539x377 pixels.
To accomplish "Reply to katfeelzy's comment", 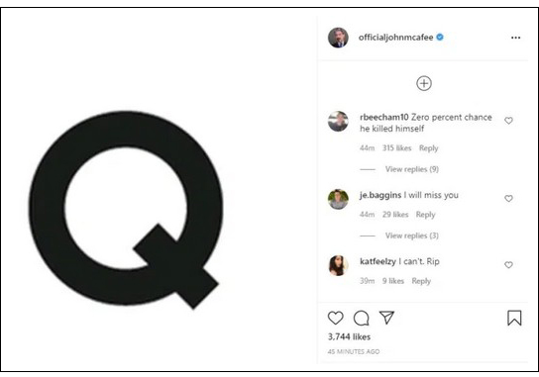I will (x=421, y=281).
